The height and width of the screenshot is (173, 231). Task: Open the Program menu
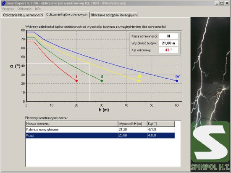point(8,9)
